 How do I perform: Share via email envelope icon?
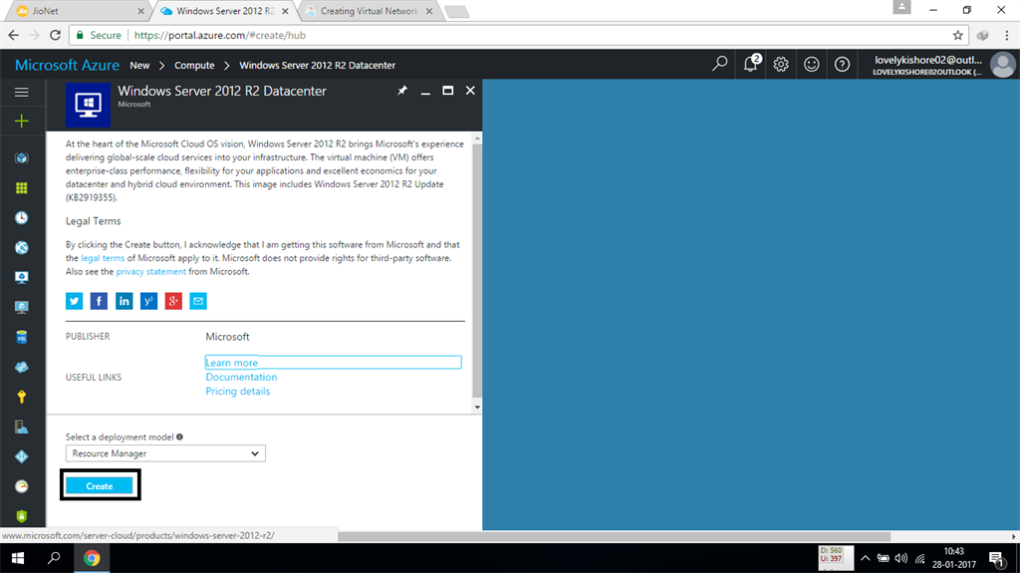tap(198, 301)
